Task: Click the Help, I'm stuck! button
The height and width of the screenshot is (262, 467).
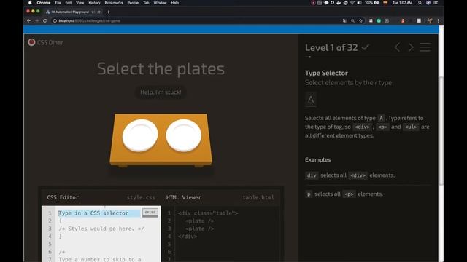Action: point(161,92)
